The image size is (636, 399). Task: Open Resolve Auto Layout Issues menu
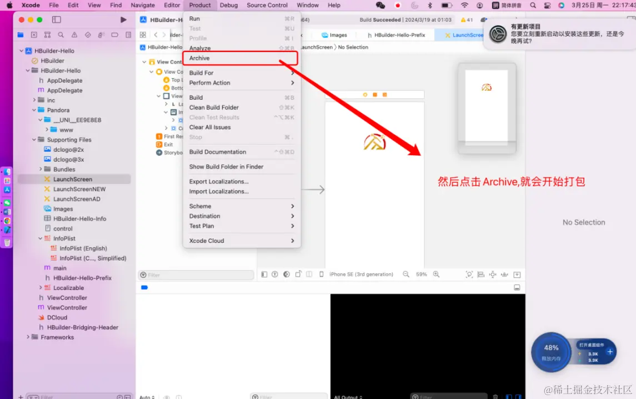504,274
